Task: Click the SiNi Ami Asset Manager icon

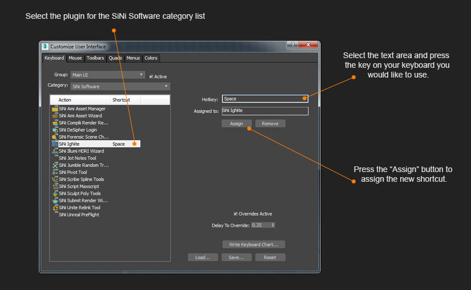Action: (55, 109)
